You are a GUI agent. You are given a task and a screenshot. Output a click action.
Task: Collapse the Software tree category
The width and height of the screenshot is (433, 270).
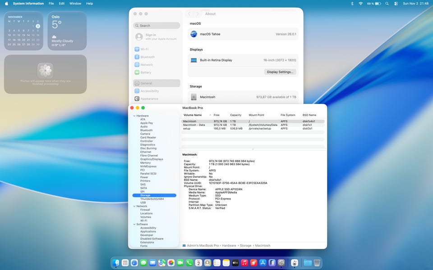pos(134,224)
